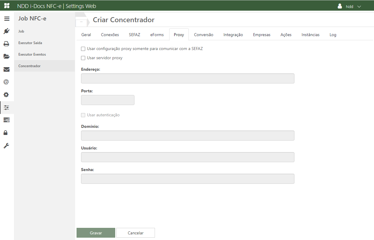Click the Gravar button
The image size is (374, 240).
tap(96, 233)
